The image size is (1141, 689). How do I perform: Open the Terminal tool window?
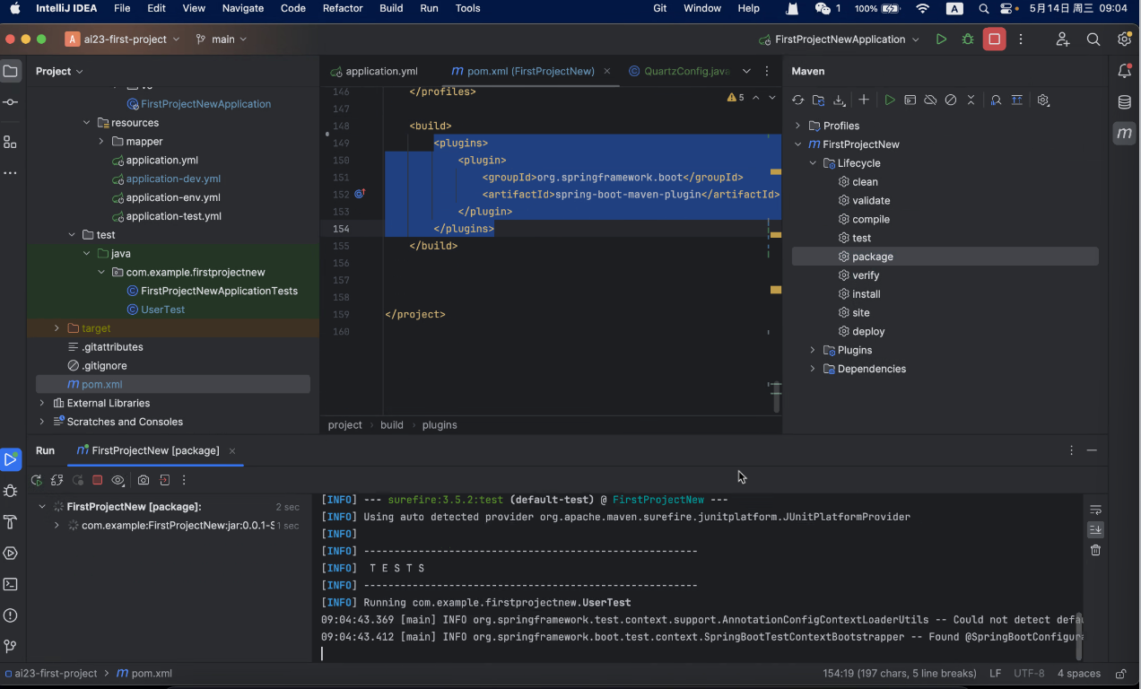pyautogui.click(x=11, y=584)
